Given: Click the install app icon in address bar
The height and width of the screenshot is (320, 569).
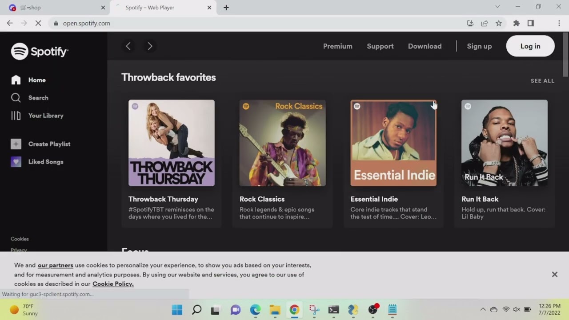Looking at the screenshot, I should 470,23.
